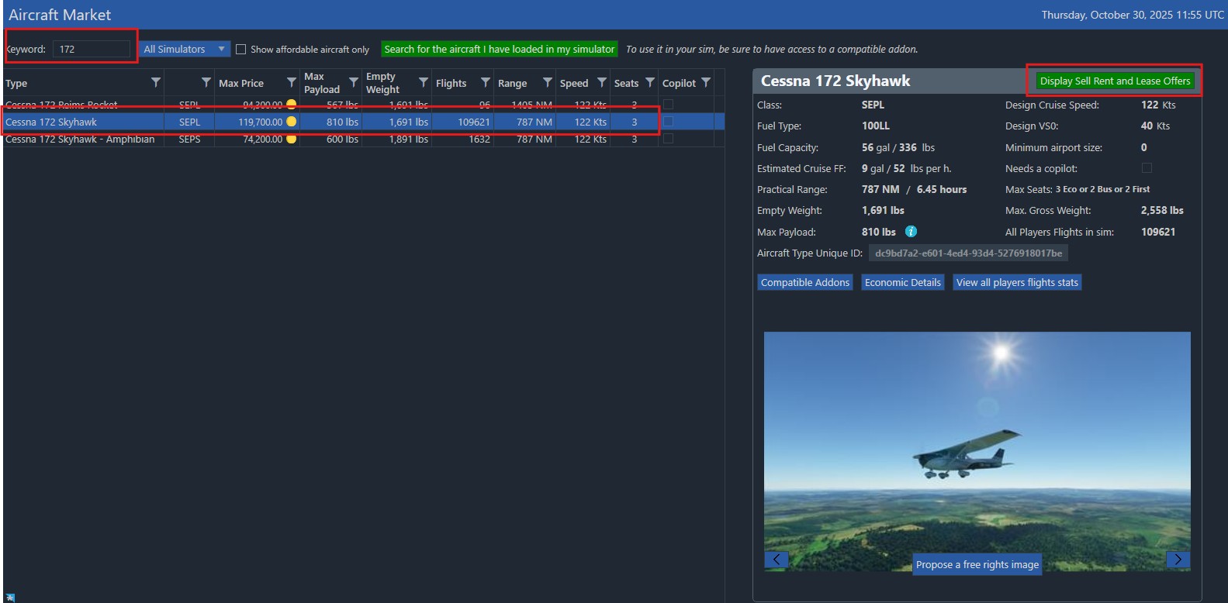1228x603 pixels.
Task: Filter the Seats column
Action: (x=650, y=82)
